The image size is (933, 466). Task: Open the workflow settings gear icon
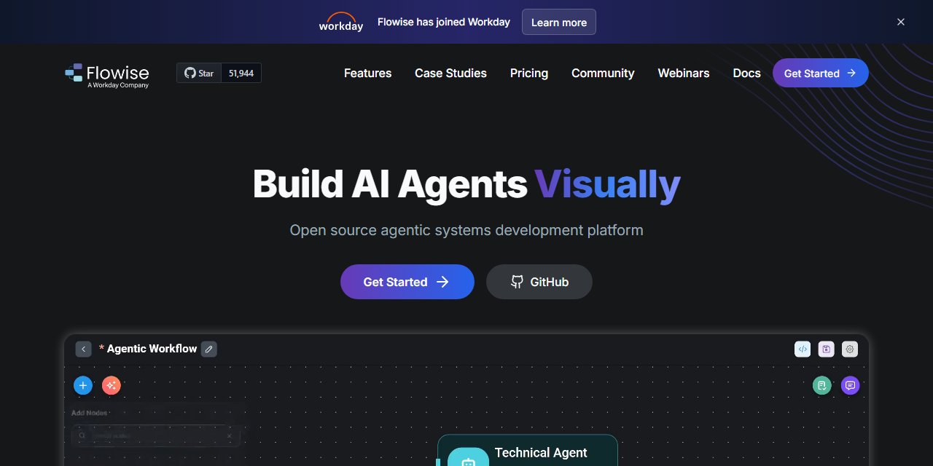pos(850,349)
